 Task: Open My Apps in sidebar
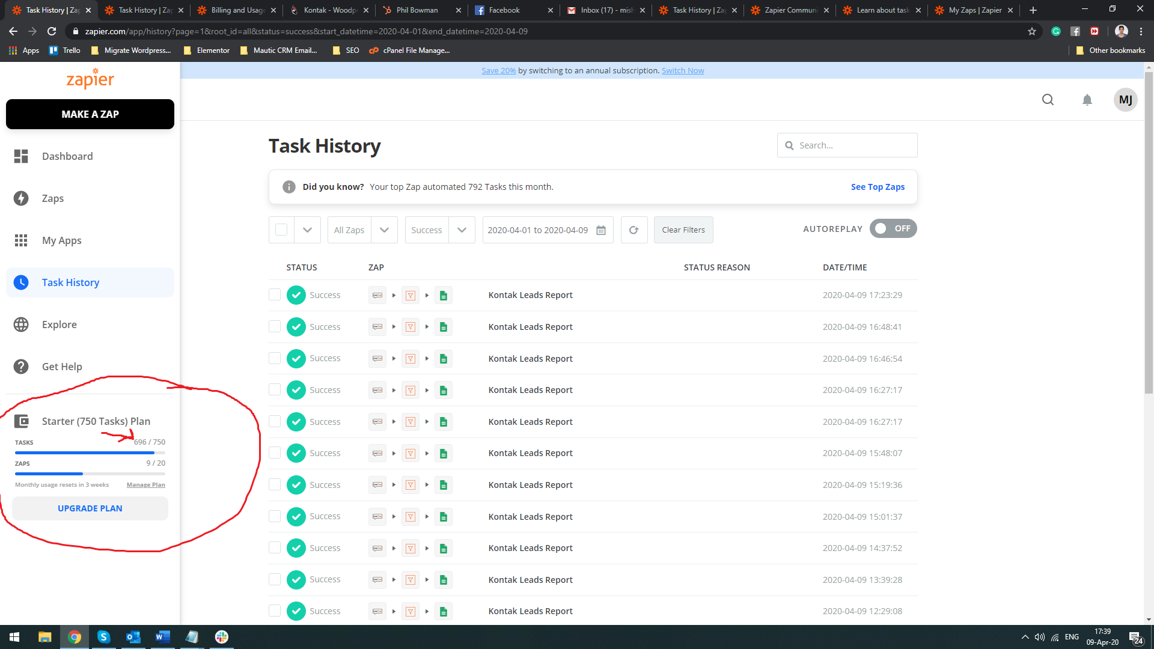pyautogui.click(x=90, y=240)
